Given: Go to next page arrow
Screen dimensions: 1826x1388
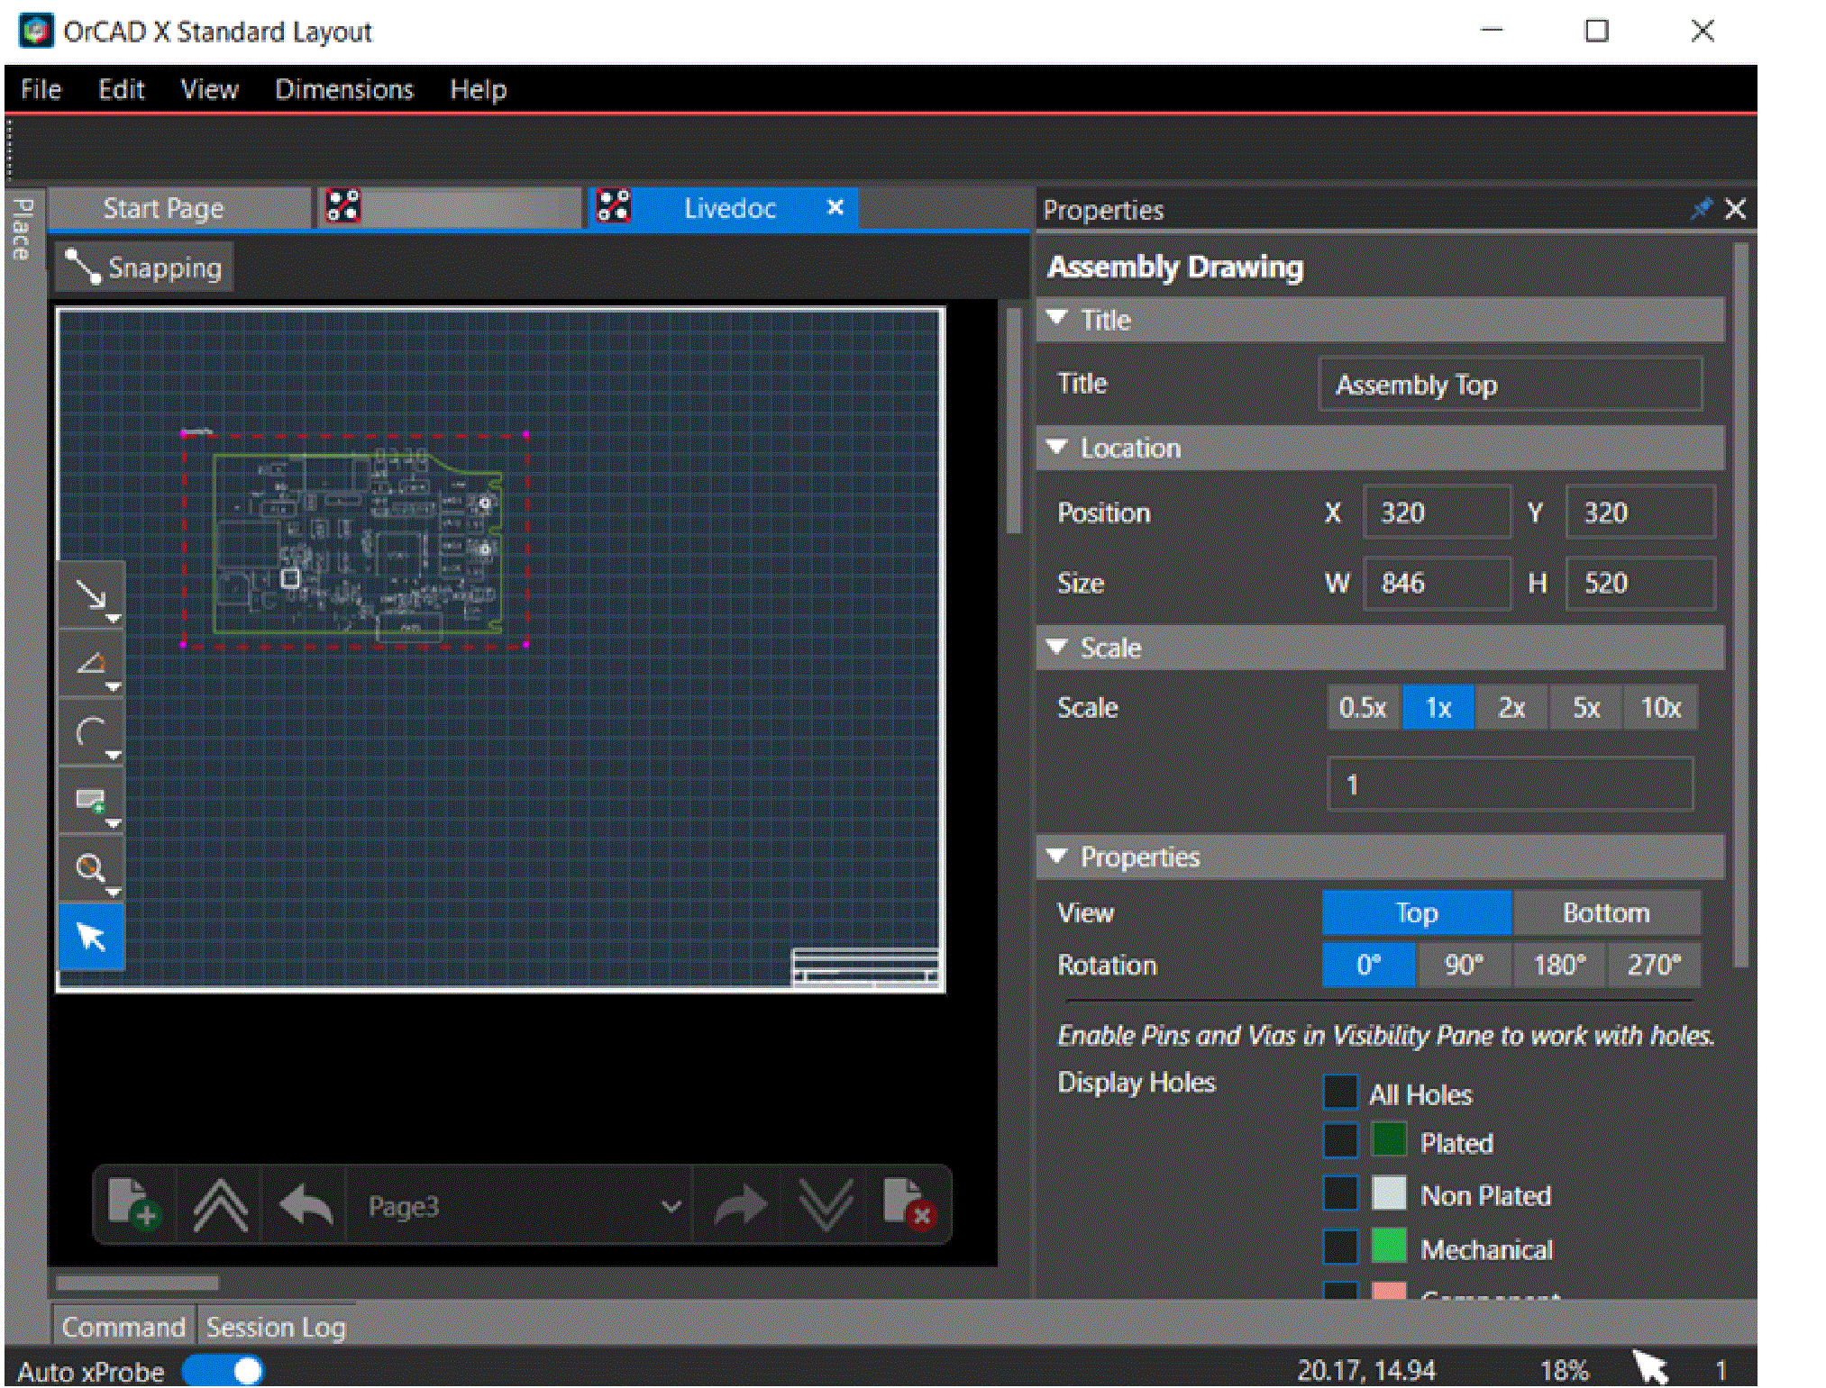Looking at the screenshot, I should tap(740, 1204).
